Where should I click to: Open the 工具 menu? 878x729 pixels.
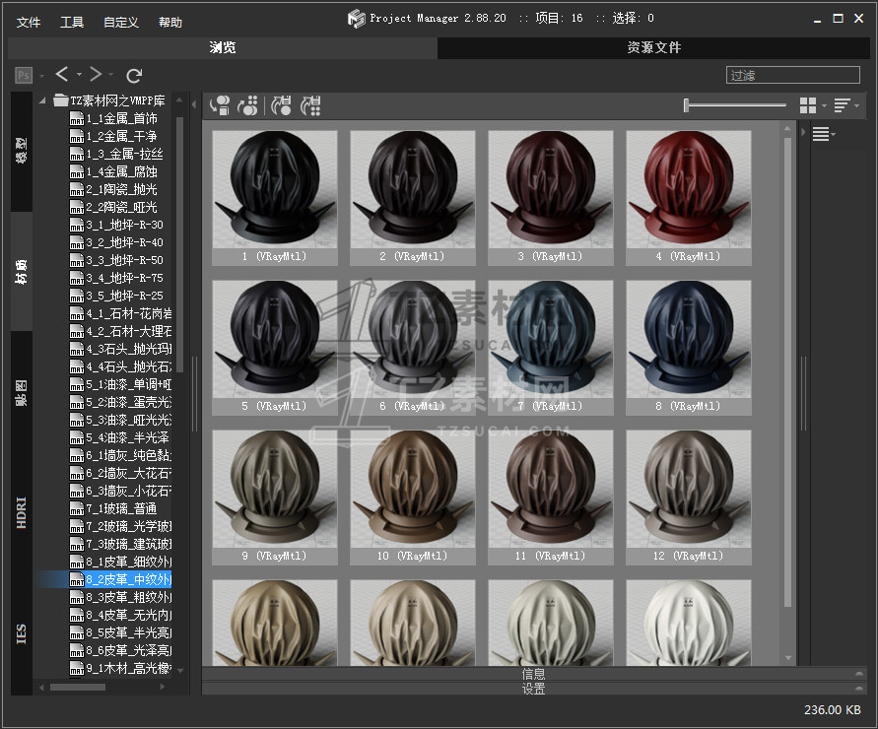point(72,22)
